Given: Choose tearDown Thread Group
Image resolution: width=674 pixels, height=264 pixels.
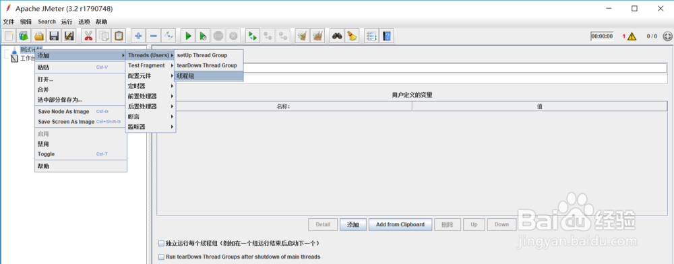Looking at the screenshot, I should 209,65.
